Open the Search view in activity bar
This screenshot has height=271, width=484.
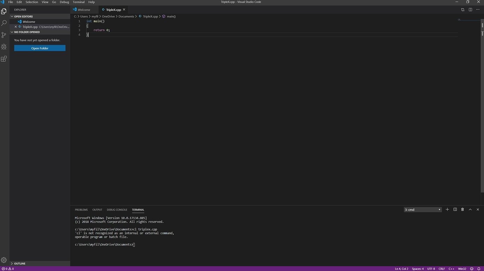point(4,23)
